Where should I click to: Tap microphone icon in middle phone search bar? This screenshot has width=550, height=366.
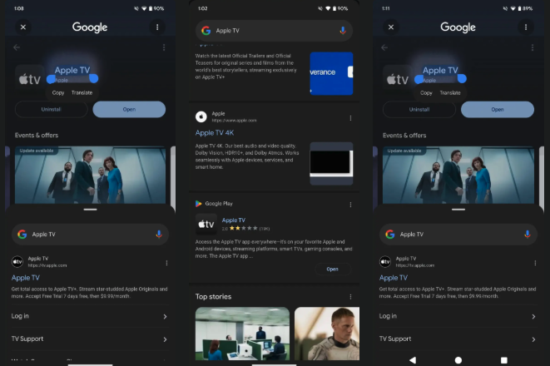(x=343, y=31)
